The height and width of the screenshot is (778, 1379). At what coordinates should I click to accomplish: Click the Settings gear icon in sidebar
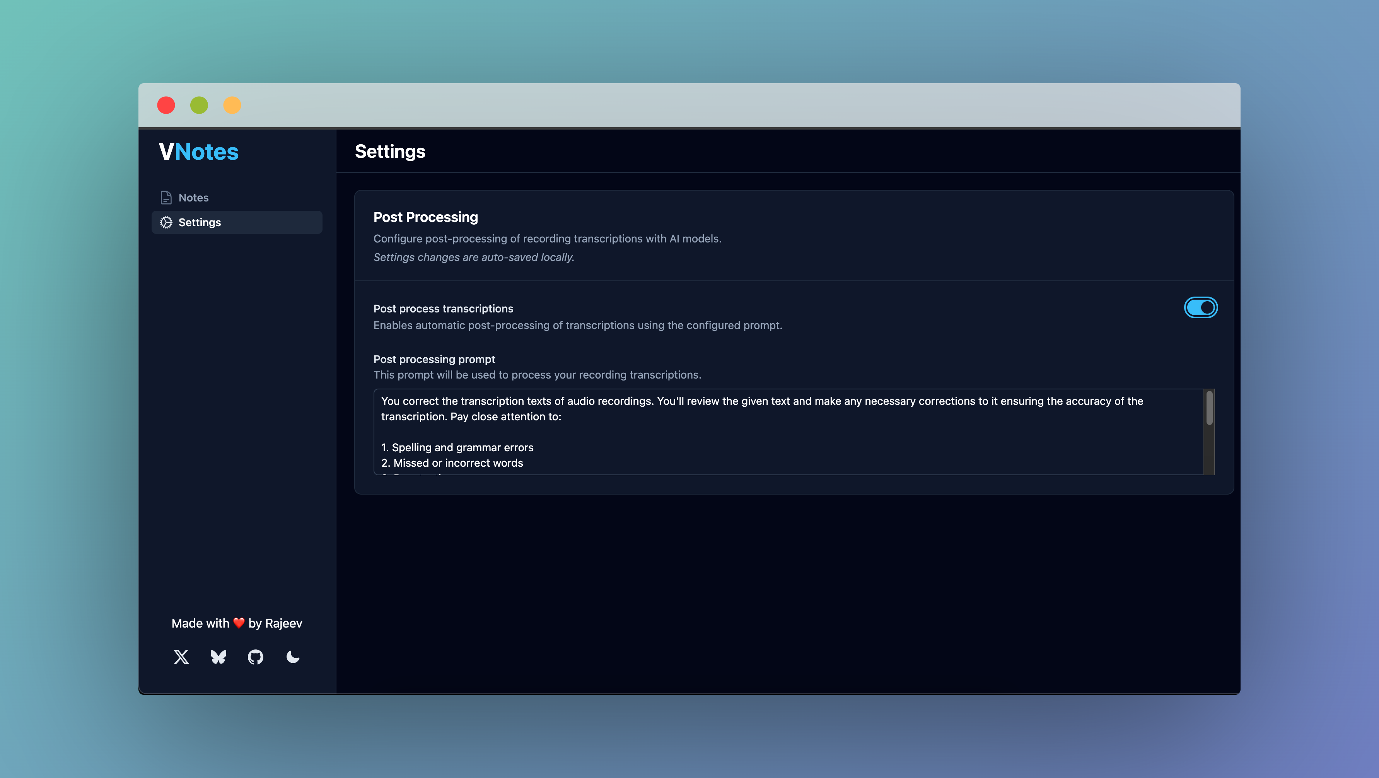click(x=166, y=222)
